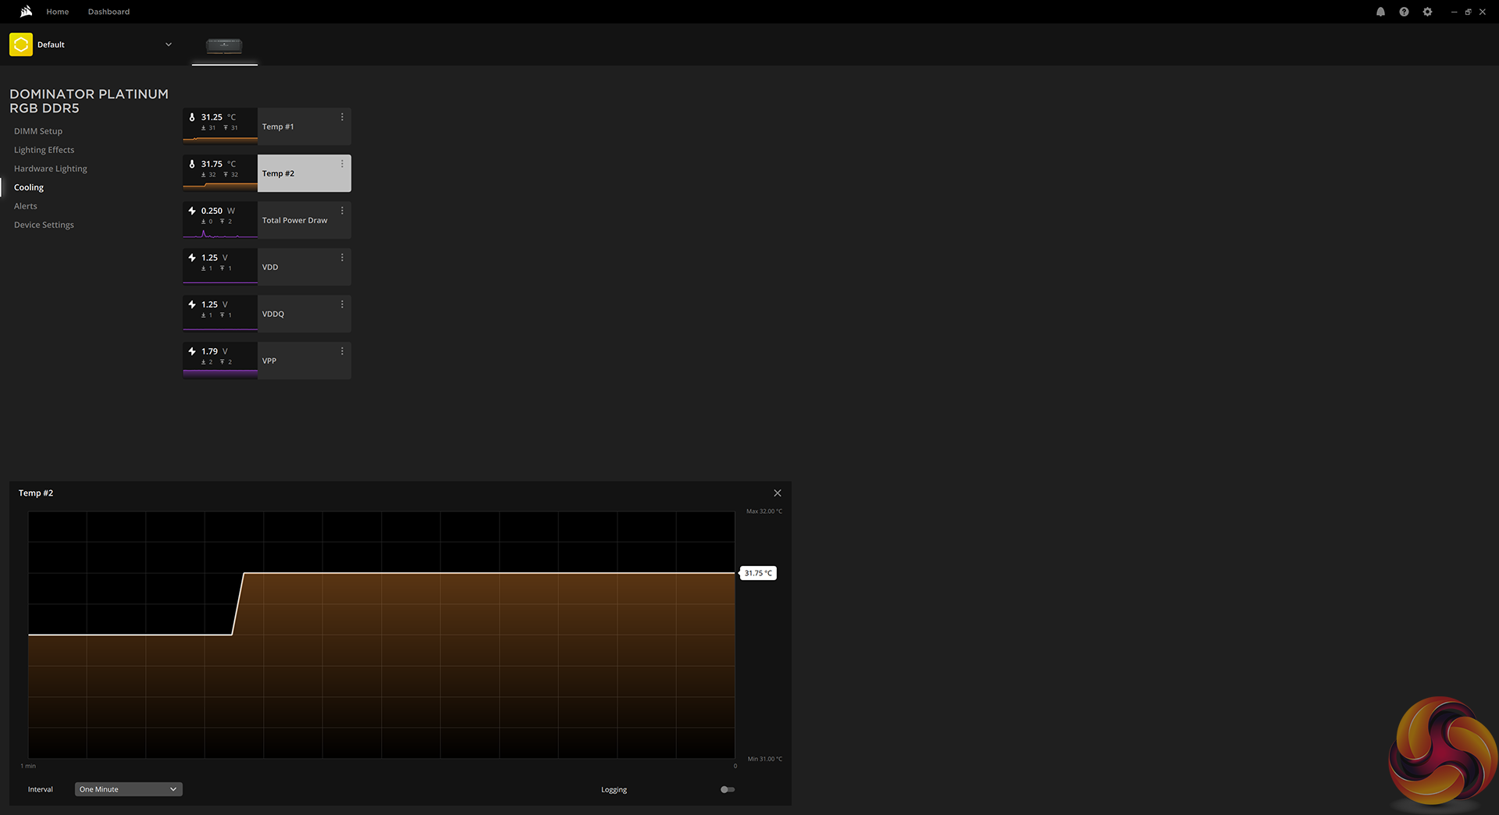The image size is (1499, 815).
Task: Go to the Home tab
Action: [x=58, y=12]
